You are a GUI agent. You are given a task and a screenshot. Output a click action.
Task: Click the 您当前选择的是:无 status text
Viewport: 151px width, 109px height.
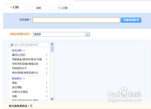click(21, 106)
